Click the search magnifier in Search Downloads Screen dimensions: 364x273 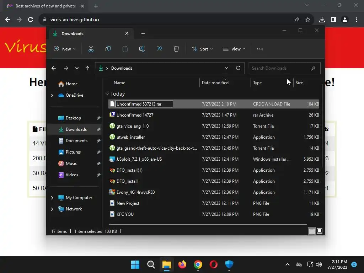click(313, 68)
